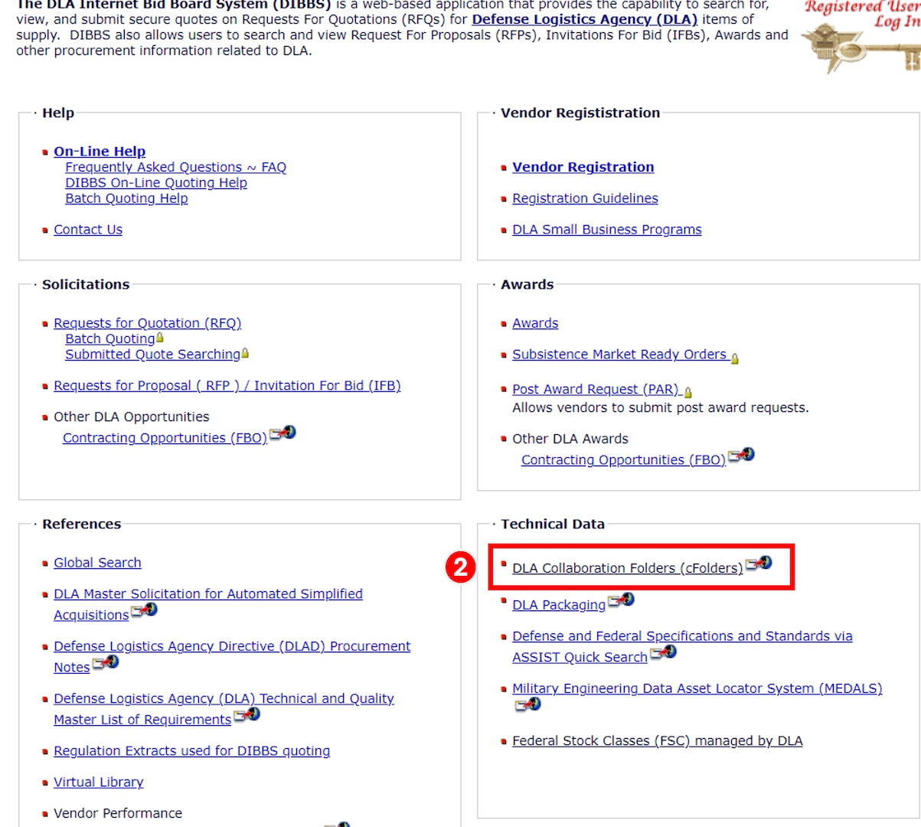Open Post Award Request (PAR)
Screen dimensions: 921x827
596,390
